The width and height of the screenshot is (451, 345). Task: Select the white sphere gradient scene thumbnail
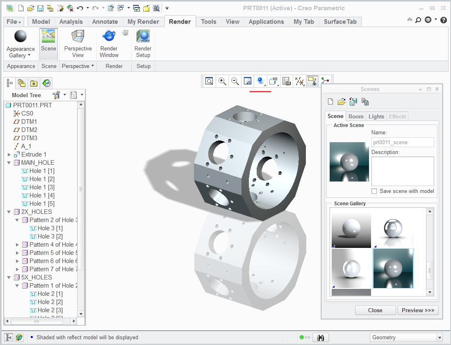tap(351, 229)
